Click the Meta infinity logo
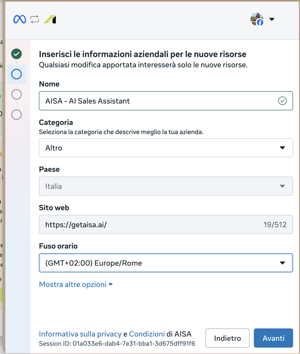300x354 pixels. (20, 19)
